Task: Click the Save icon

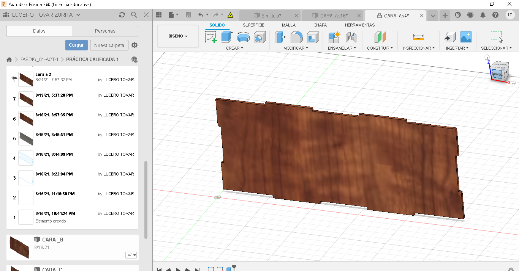Action: coord(188,15)
